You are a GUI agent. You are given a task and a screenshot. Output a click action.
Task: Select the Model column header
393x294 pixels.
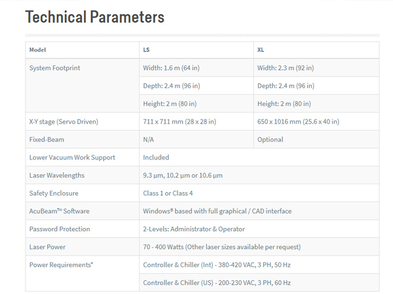point(38,50)
